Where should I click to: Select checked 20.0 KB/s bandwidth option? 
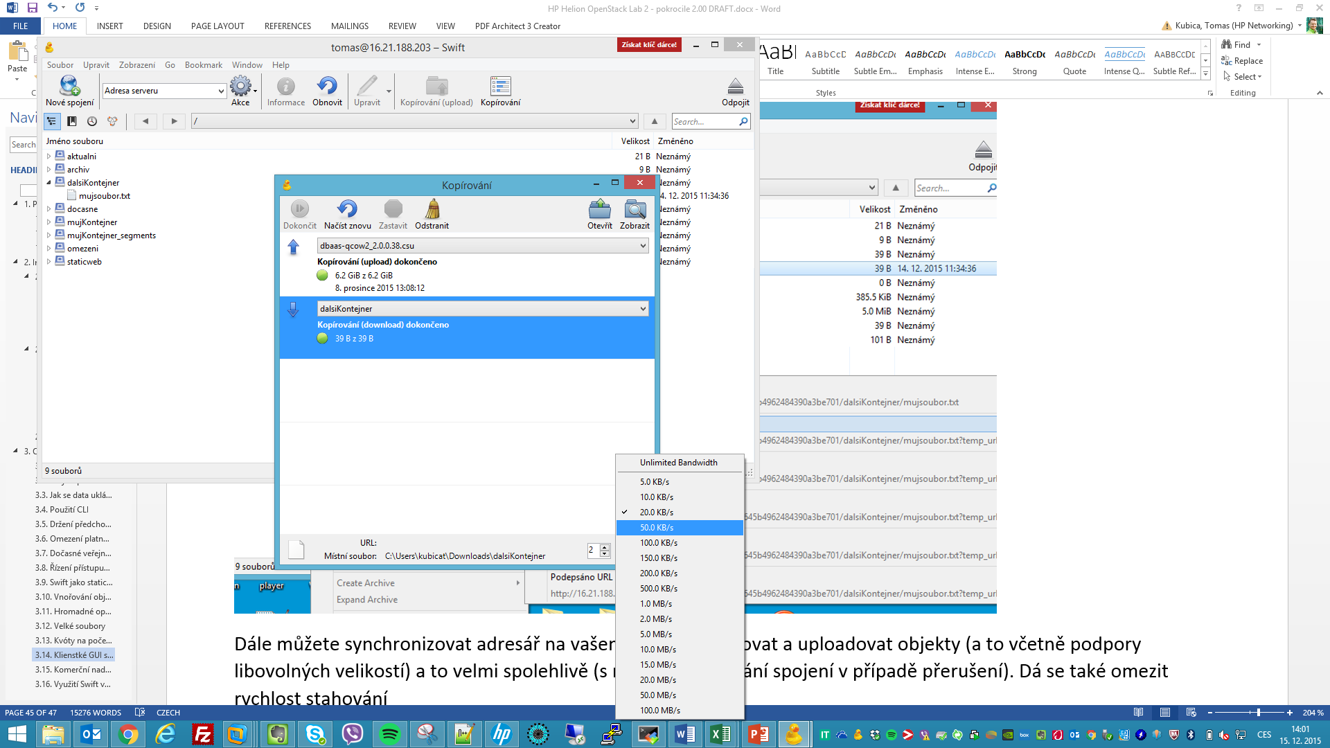(680, 513)
